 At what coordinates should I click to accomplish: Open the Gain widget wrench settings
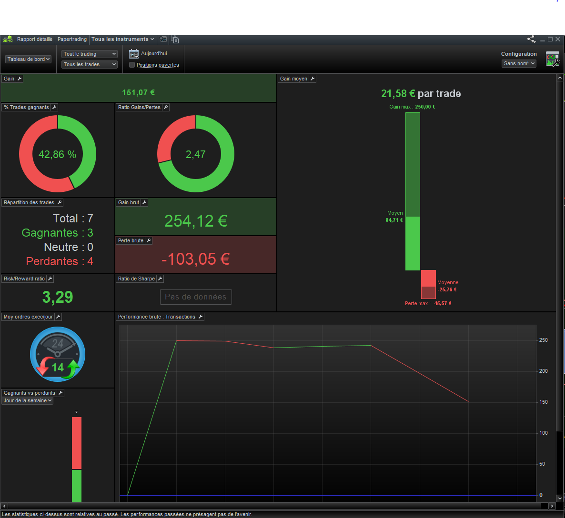tap(20, 79)
